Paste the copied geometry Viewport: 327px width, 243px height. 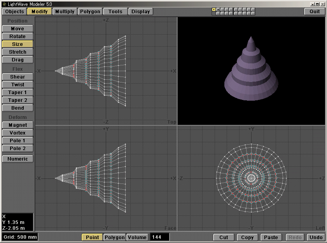pos(271,237)
